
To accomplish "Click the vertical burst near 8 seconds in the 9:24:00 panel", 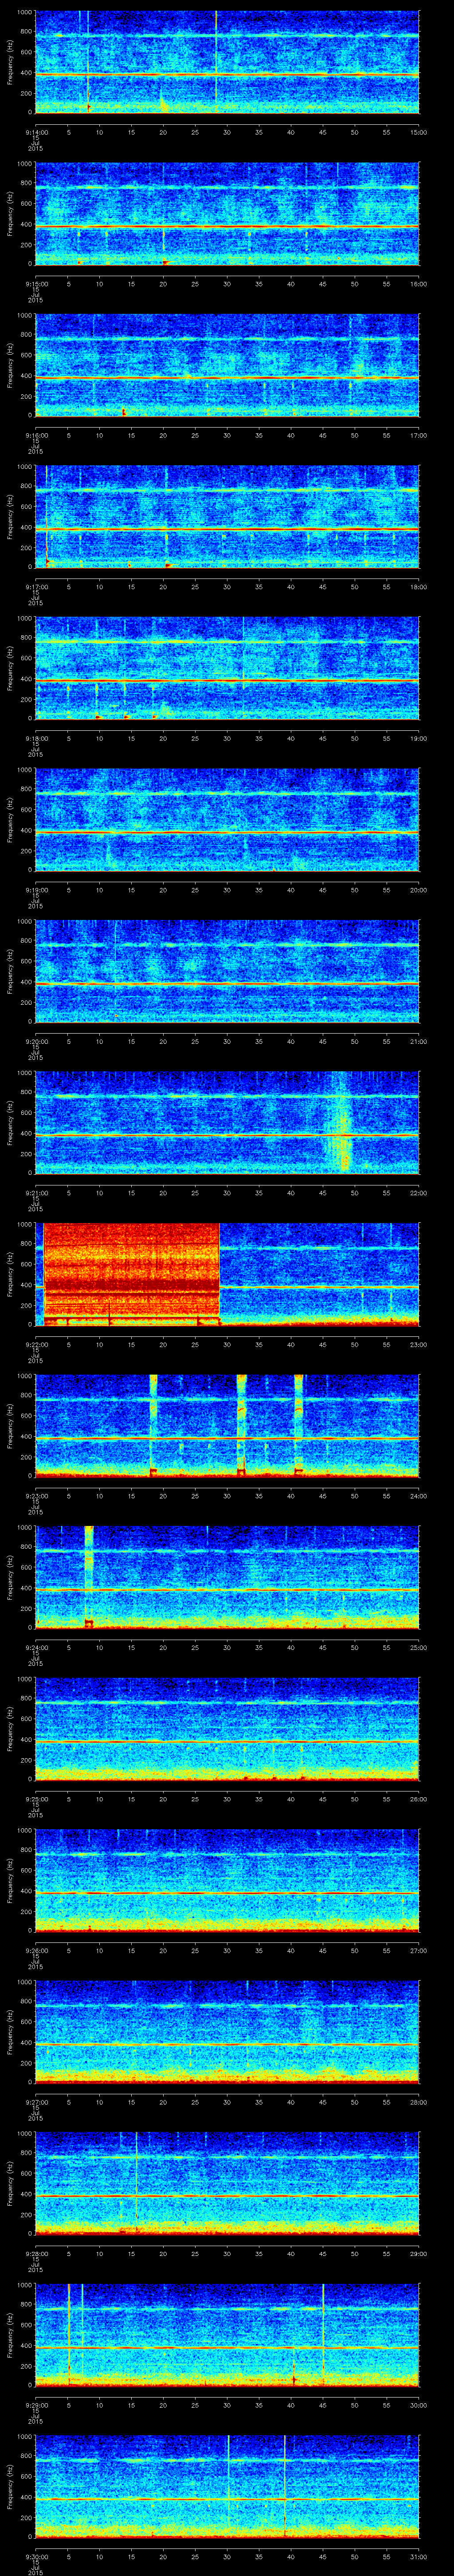I will [89, 1577].
